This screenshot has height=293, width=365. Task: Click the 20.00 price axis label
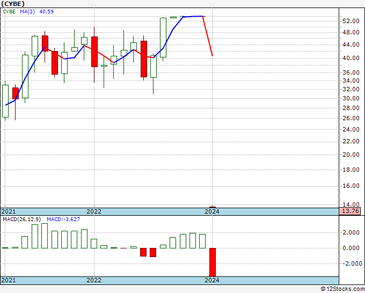[x=351, y=155]
